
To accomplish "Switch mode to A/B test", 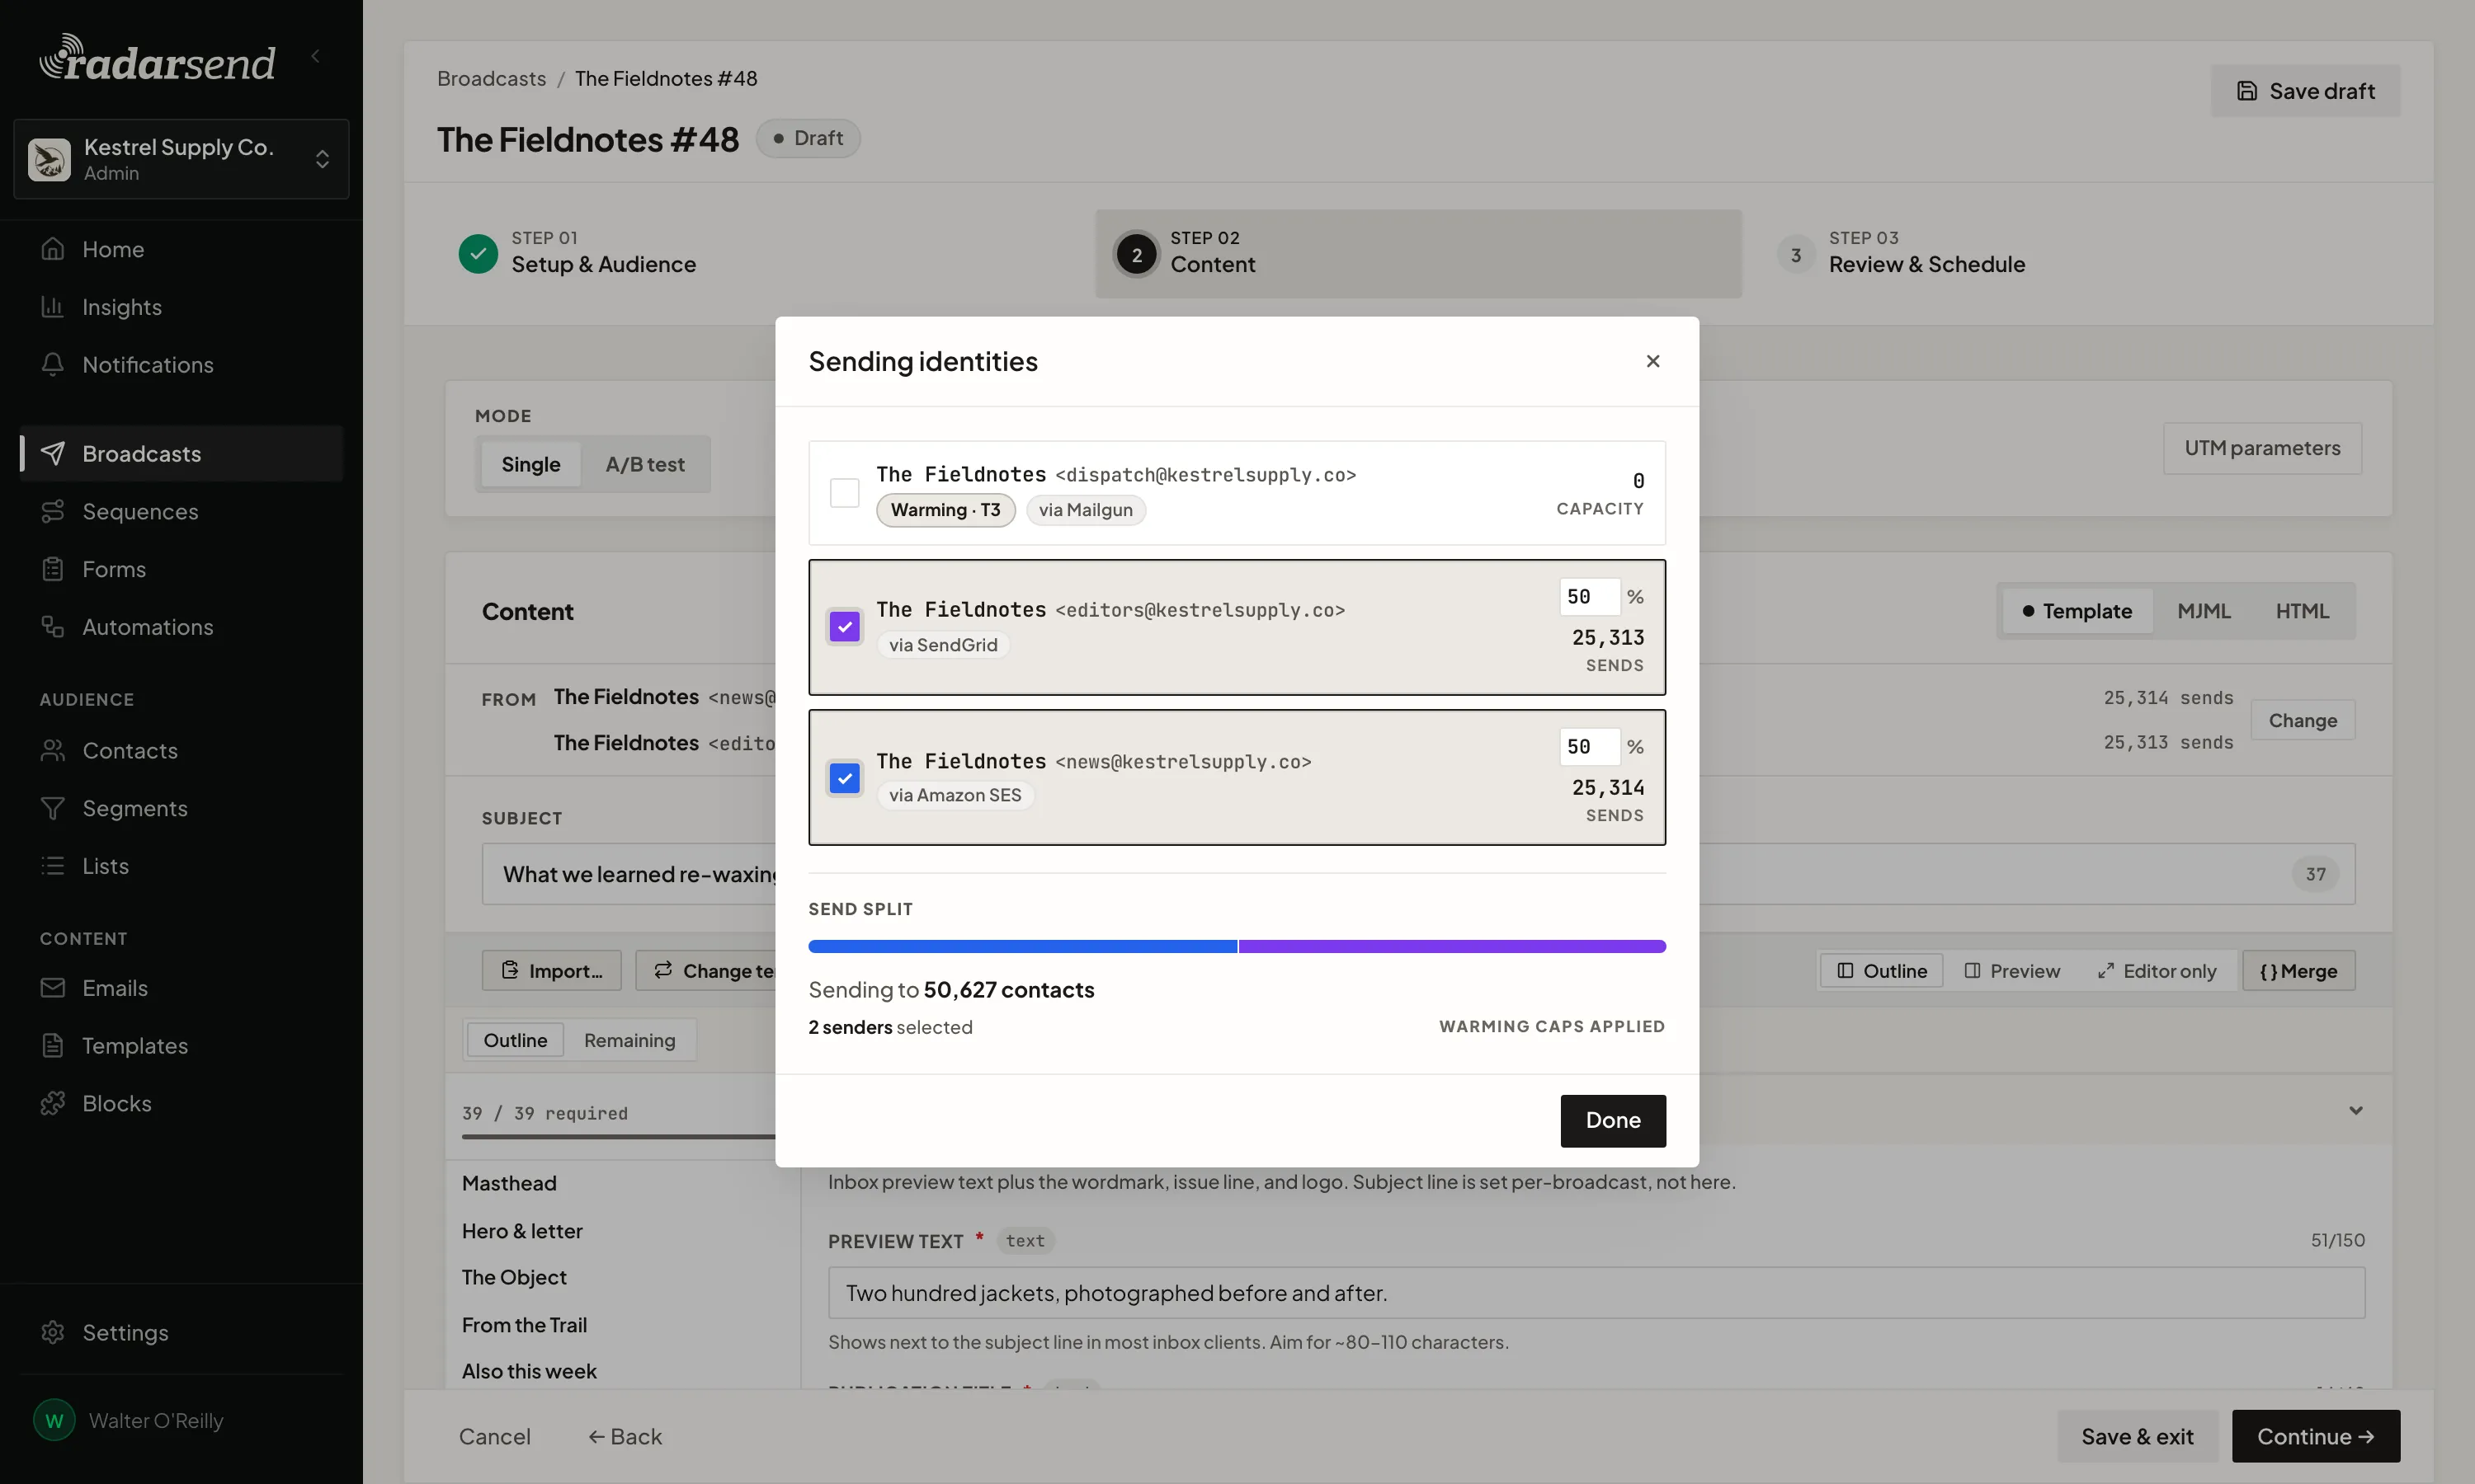I will (645, 464).
